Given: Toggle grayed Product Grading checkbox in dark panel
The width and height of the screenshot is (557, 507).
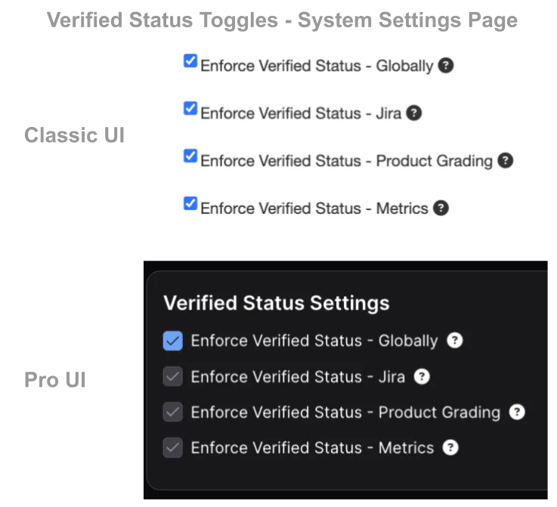Looking at the screenshot, I should [x=173, y=412].
